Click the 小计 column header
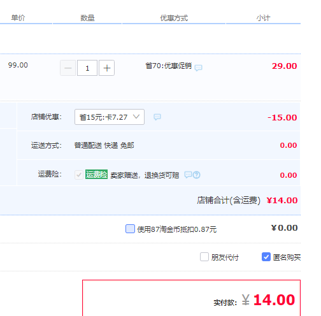The image size is (321, 316). coord(263,18)
